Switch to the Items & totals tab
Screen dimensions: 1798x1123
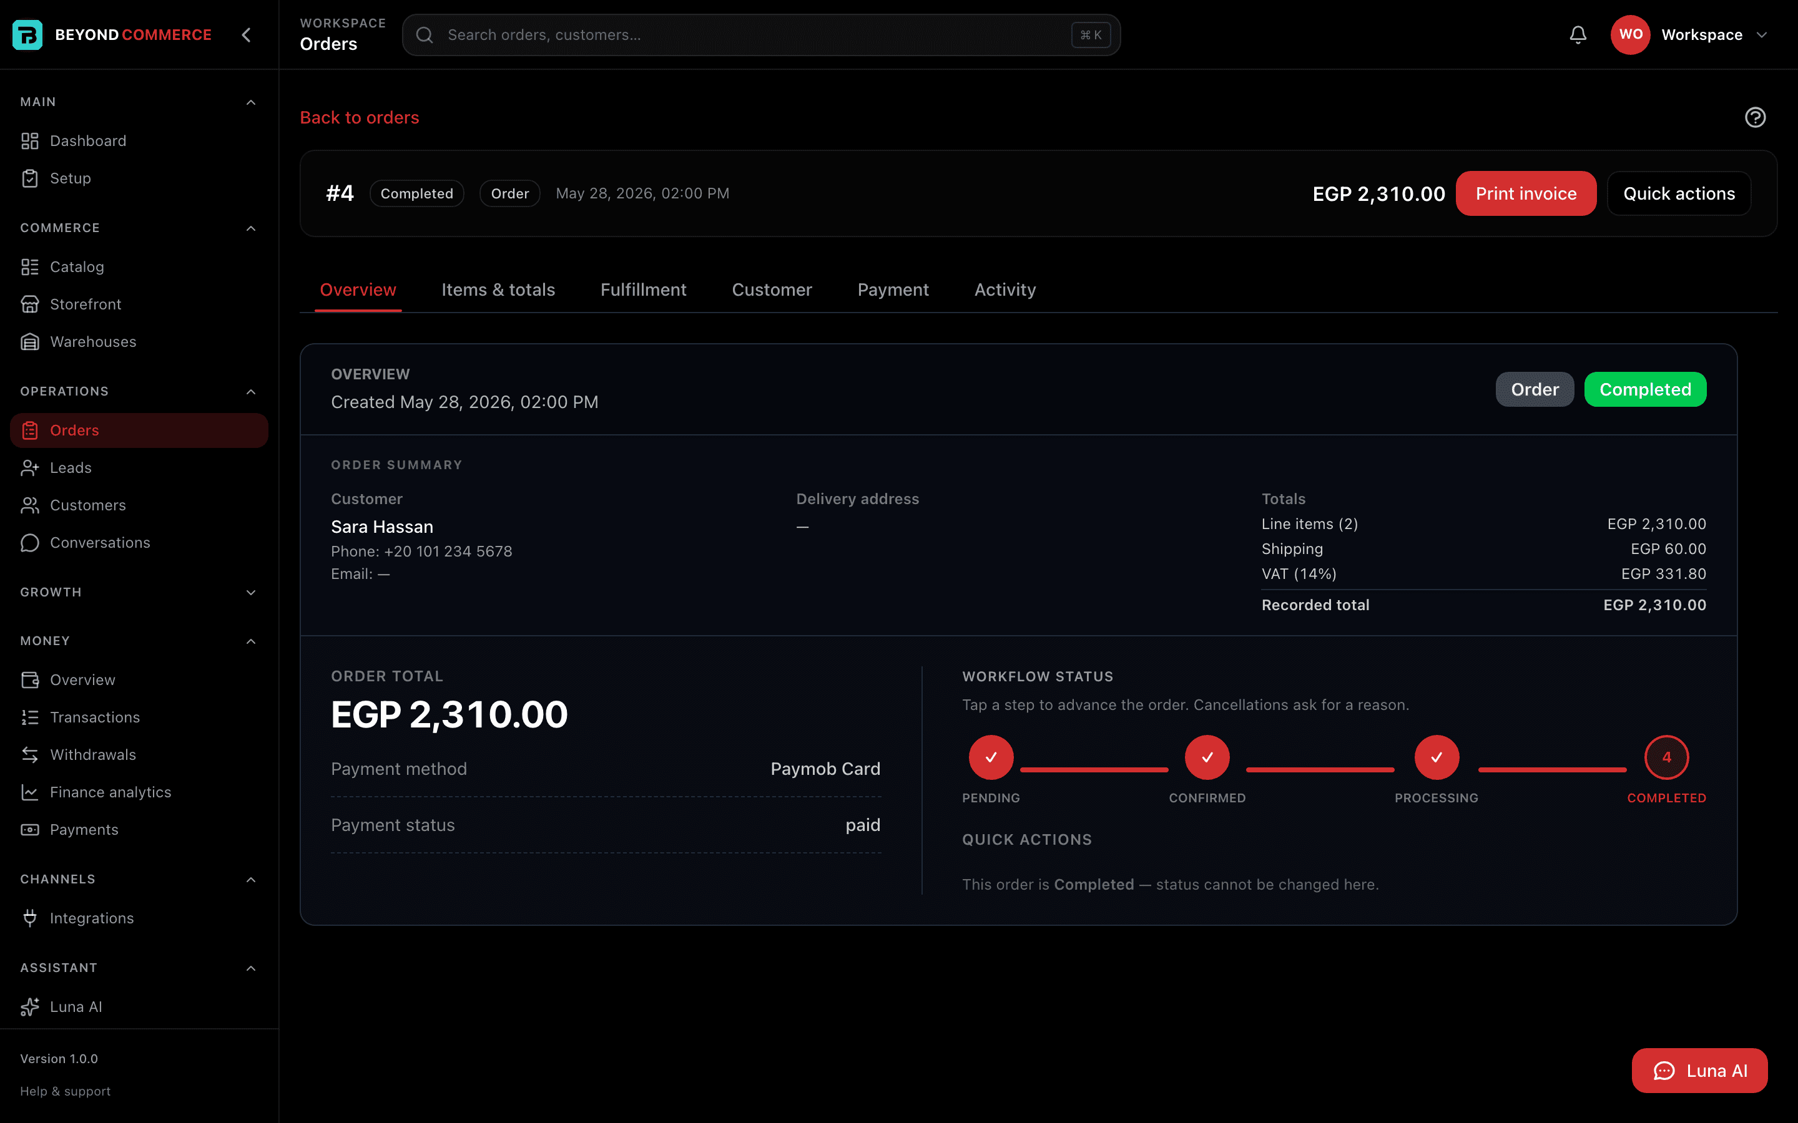tap(498, 289)
